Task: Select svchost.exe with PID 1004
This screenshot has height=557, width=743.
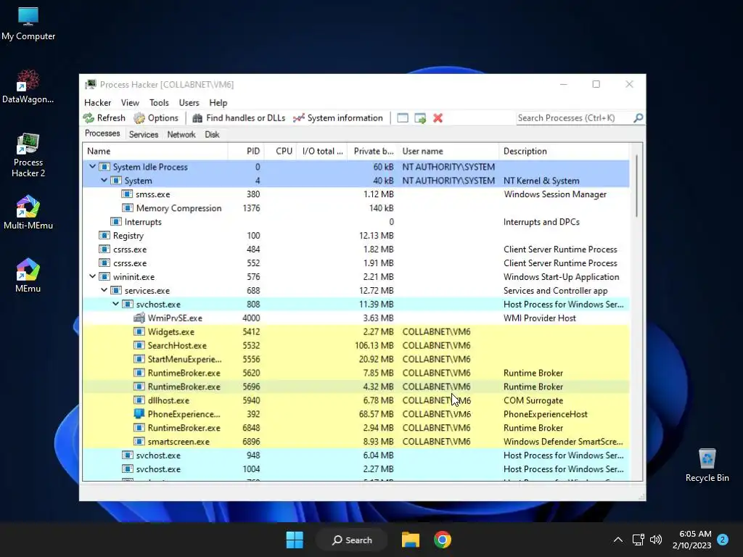Action: tap(356, 469)
